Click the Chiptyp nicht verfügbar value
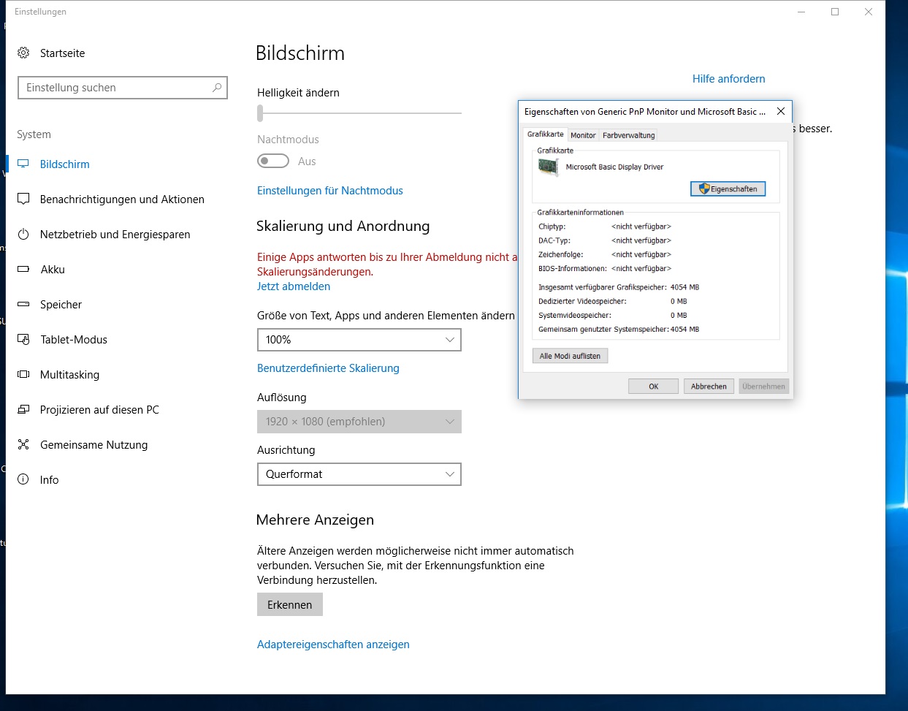 (x=641, y=227)
